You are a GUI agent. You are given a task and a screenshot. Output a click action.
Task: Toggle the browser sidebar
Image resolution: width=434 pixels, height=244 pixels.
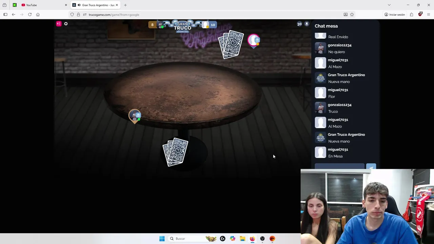[5, 15]
